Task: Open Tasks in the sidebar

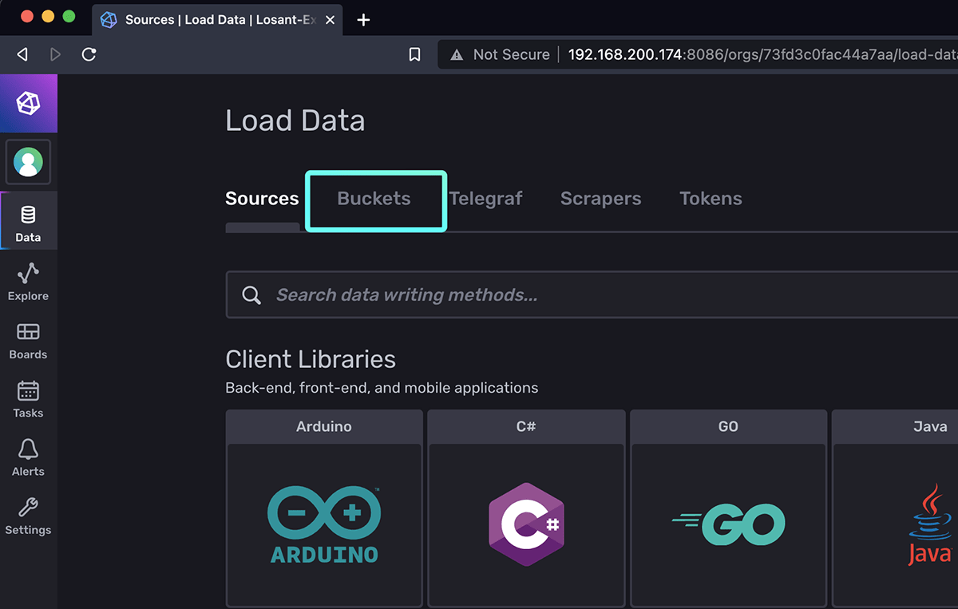Action: [28, 397]
